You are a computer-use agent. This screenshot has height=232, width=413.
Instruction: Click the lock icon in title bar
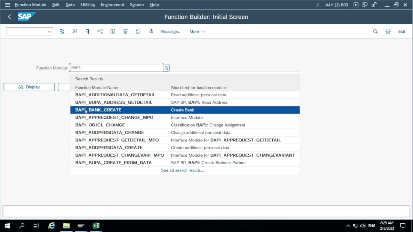[x=374, y=5]
